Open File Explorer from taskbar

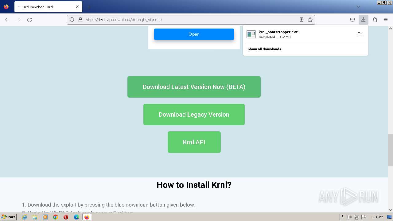(x=35, y=217)
